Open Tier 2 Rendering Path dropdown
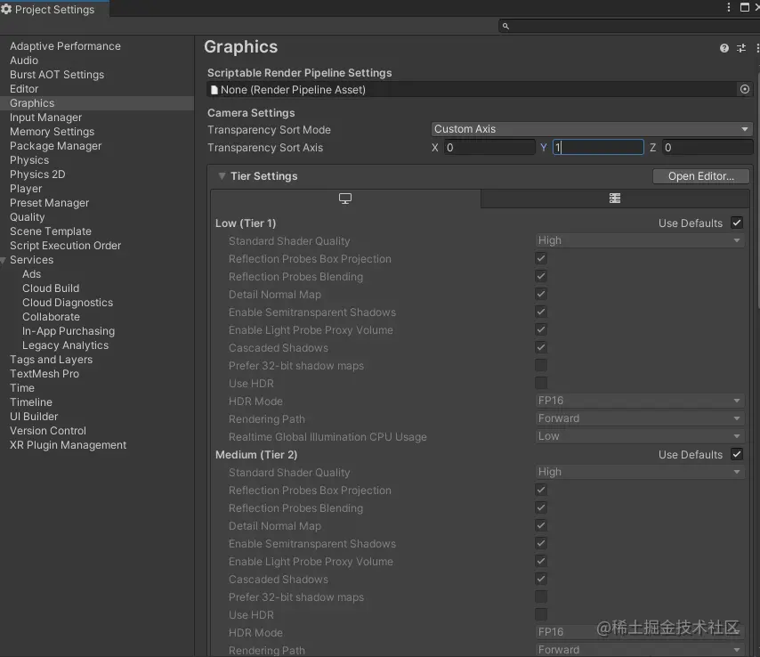760x657 pixels. (639, 650)
